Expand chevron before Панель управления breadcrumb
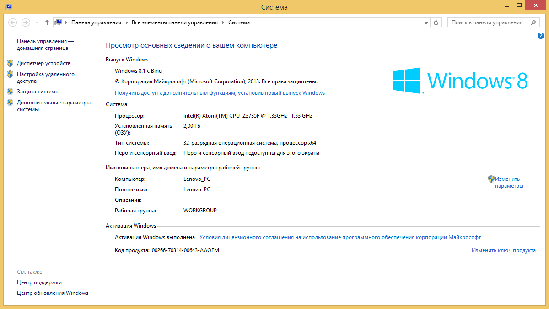Image resolution: width=549 pixels, height=309 pixels. [67, 22]
